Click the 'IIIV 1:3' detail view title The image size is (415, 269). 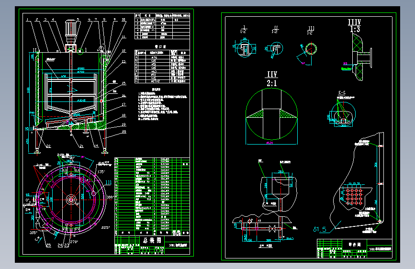354,26
